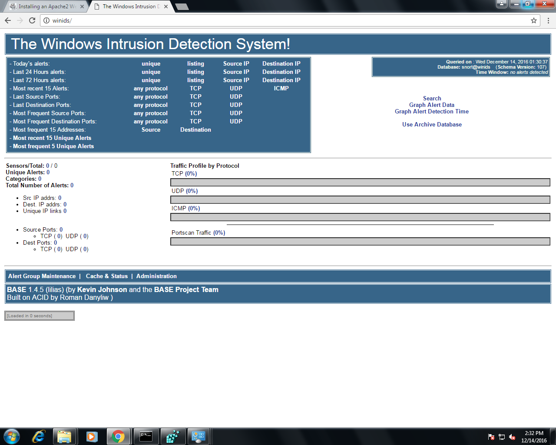Image resolution: width=556 pixels, height=445 pixels.
Task: Click the TCP traffic profile bar
Action: point(360,183)
